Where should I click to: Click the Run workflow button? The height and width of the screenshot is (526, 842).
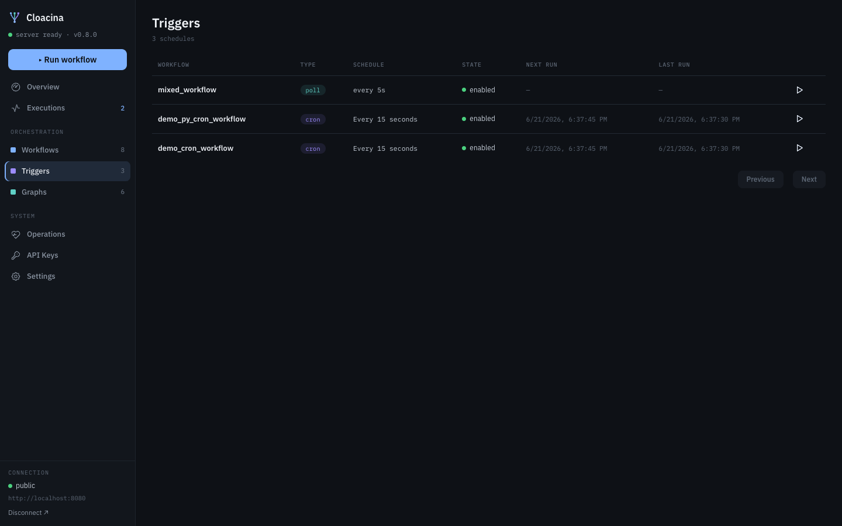[67, 60]
